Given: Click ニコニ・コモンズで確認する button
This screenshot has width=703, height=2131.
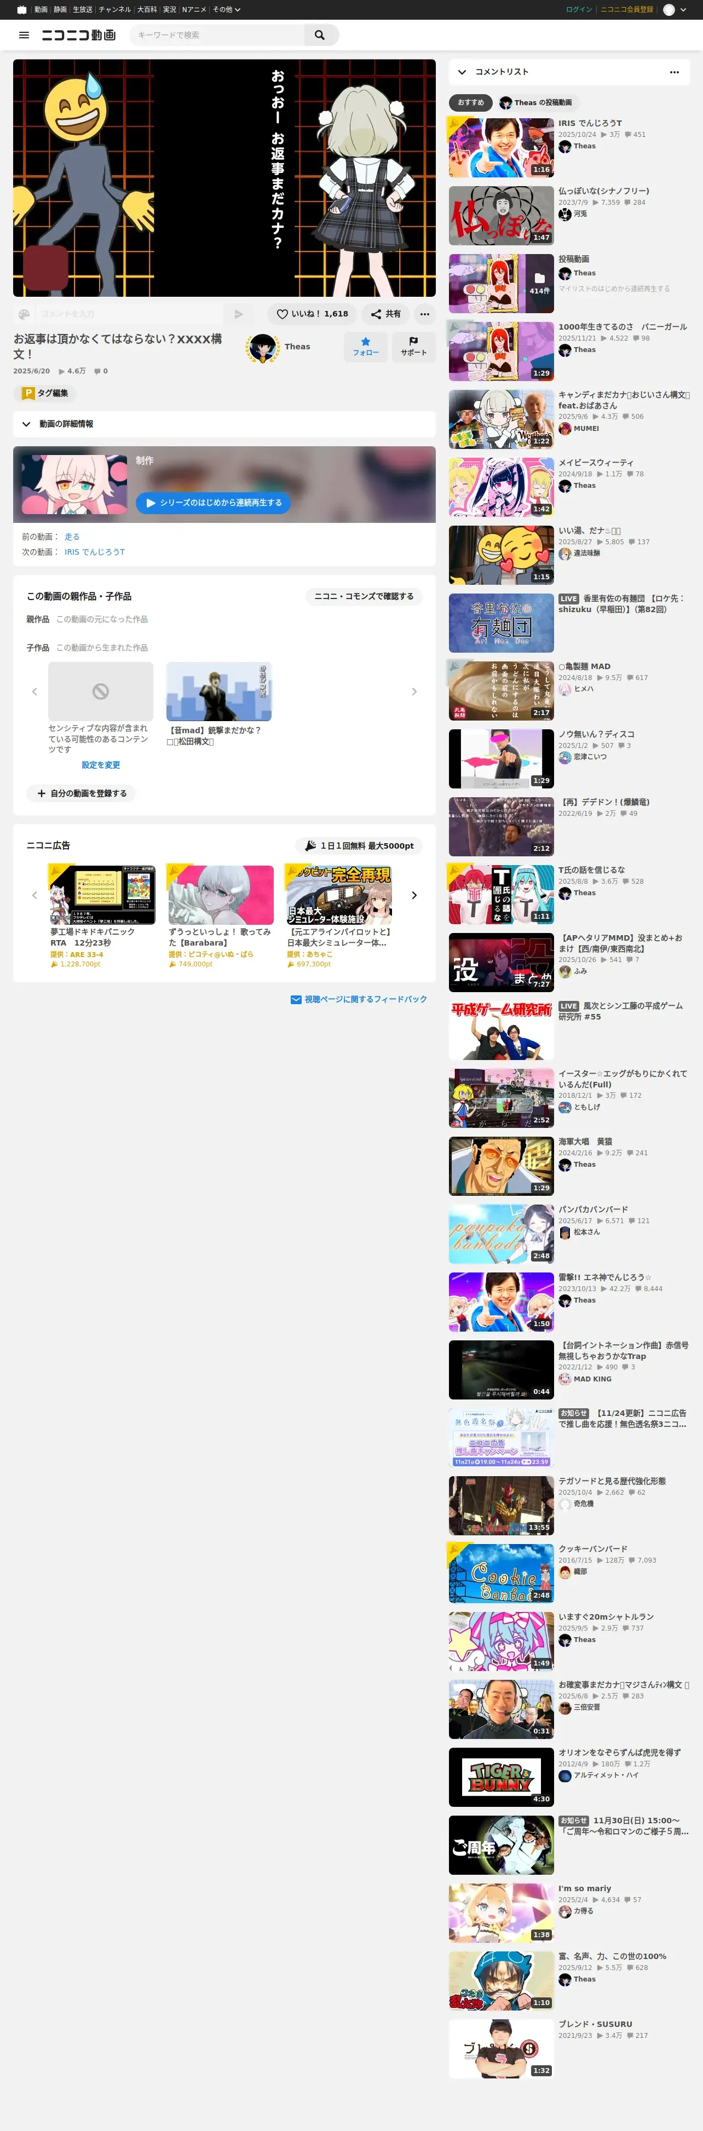Looking at the screenshot, I should (x=364, y=596).
